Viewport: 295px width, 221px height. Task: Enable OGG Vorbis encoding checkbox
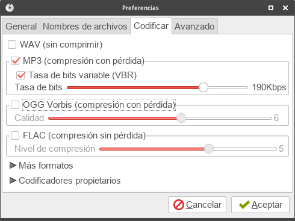click(x=15, y=105)
